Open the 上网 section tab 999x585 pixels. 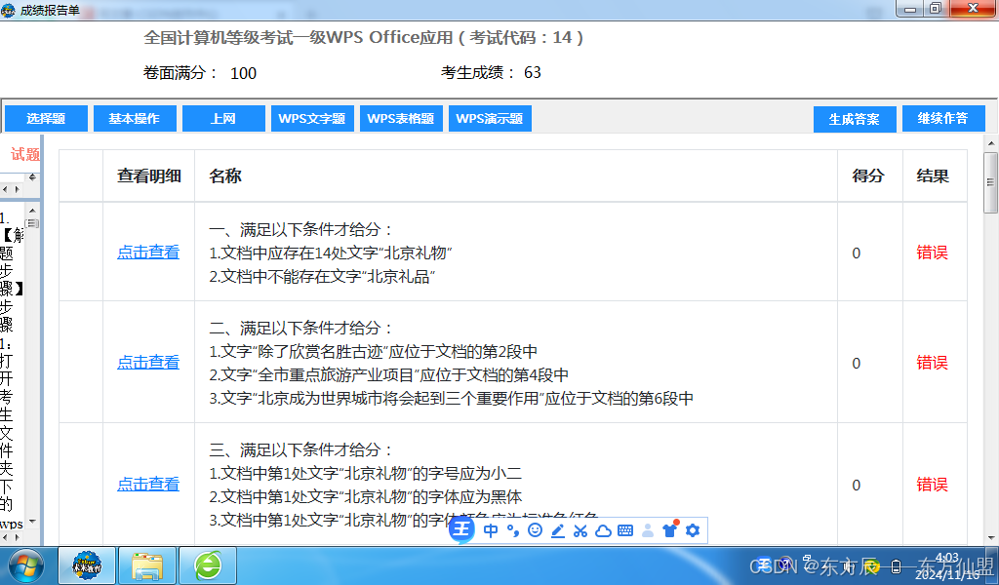[223, 118]
